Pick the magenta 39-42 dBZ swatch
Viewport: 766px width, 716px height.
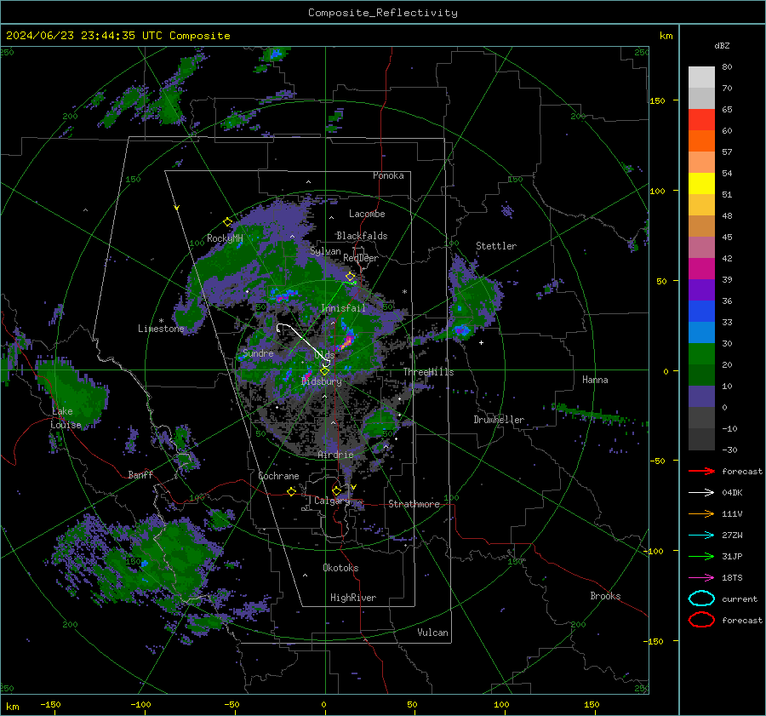(x=701, y=269)
